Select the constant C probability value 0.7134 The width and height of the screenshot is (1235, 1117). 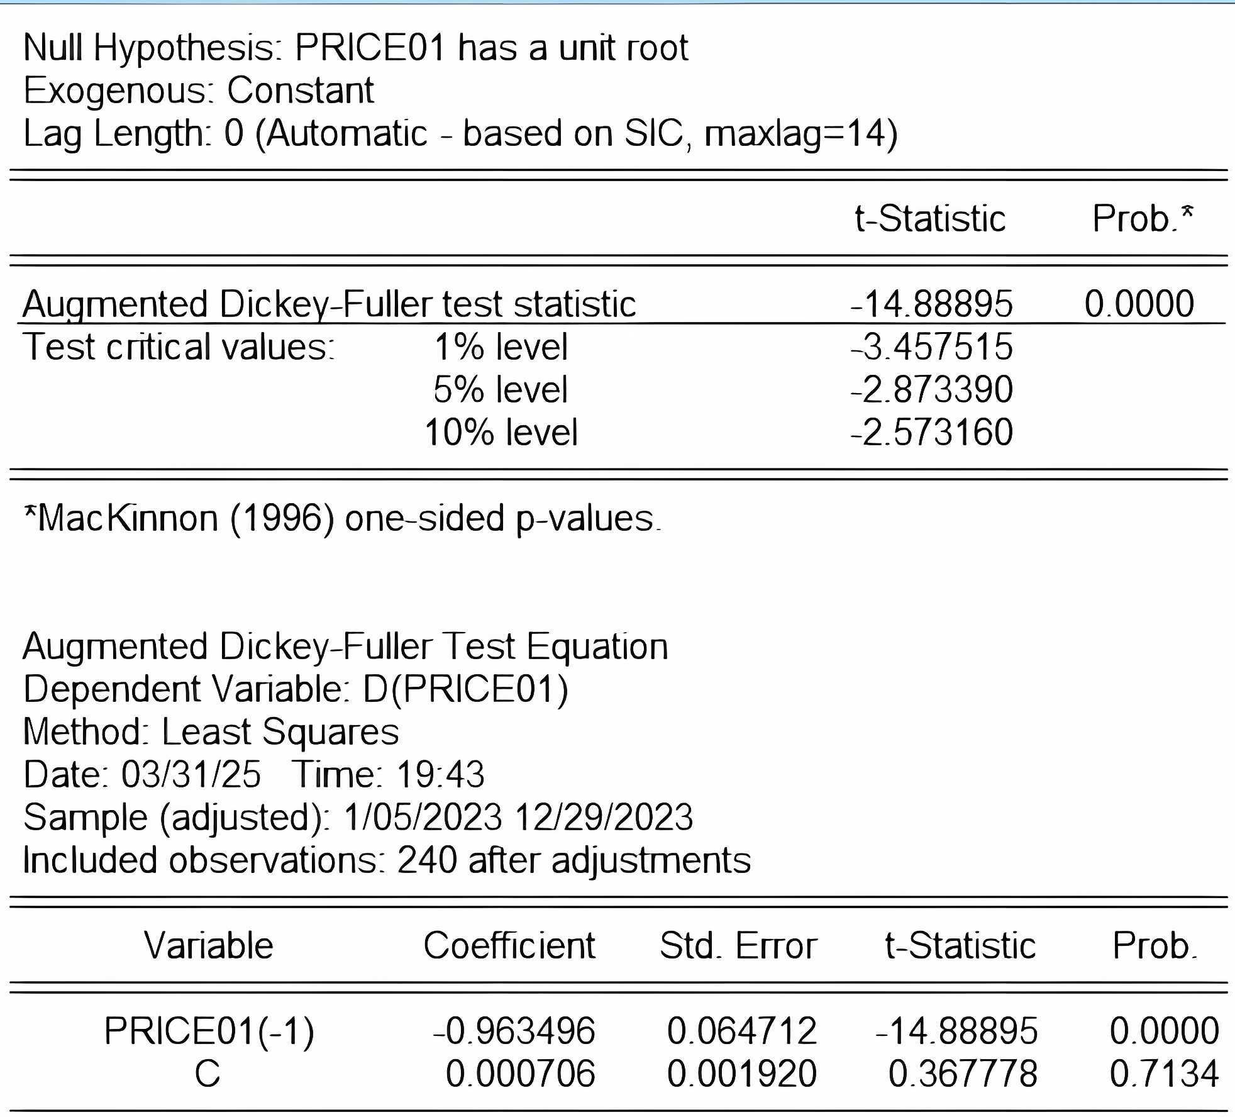(1164, 1074)
